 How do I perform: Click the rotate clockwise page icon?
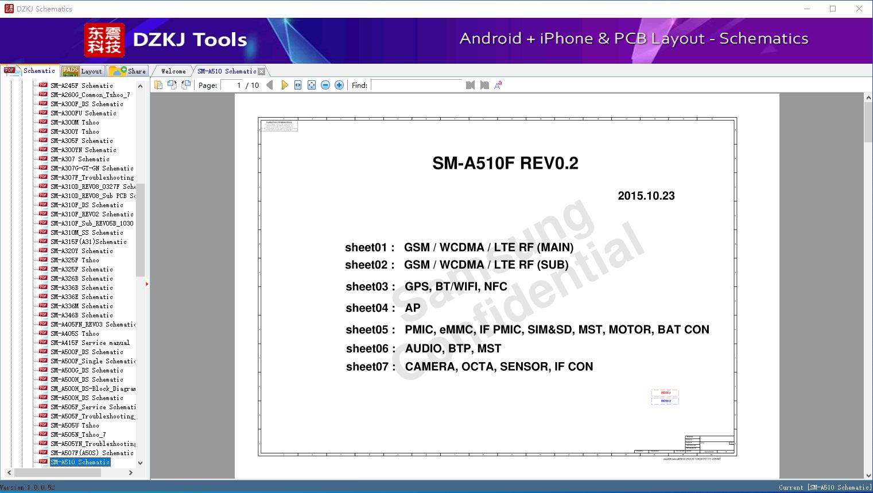pyautogui.click(x=185, y=85)
